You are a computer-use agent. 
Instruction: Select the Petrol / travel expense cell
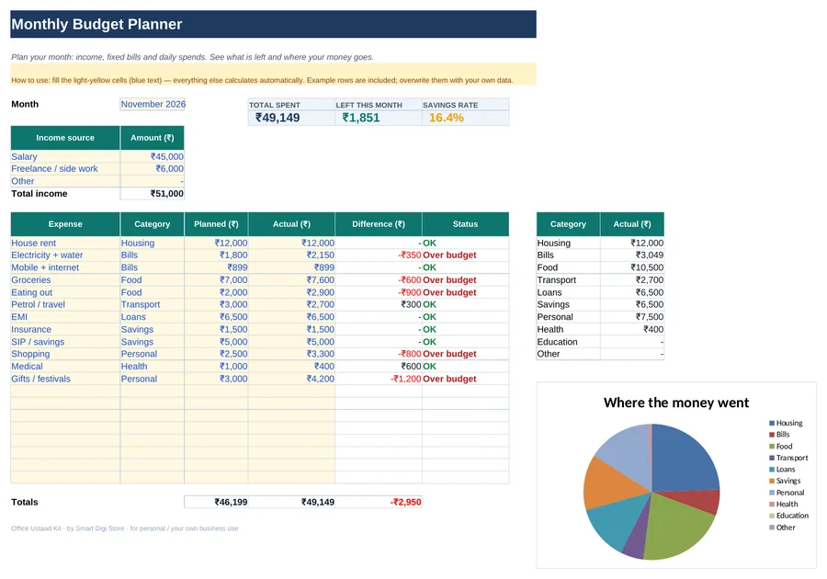[65, 304]
